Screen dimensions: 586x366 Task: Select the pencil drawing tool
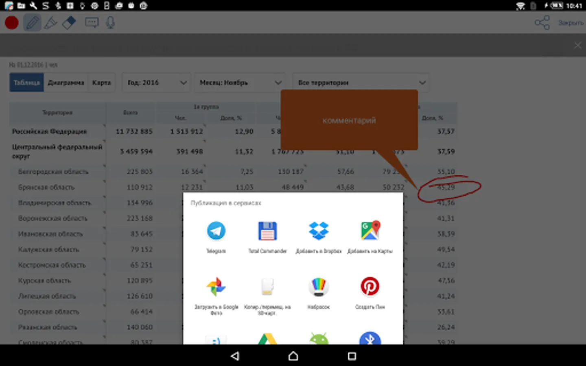pos(32,23)
